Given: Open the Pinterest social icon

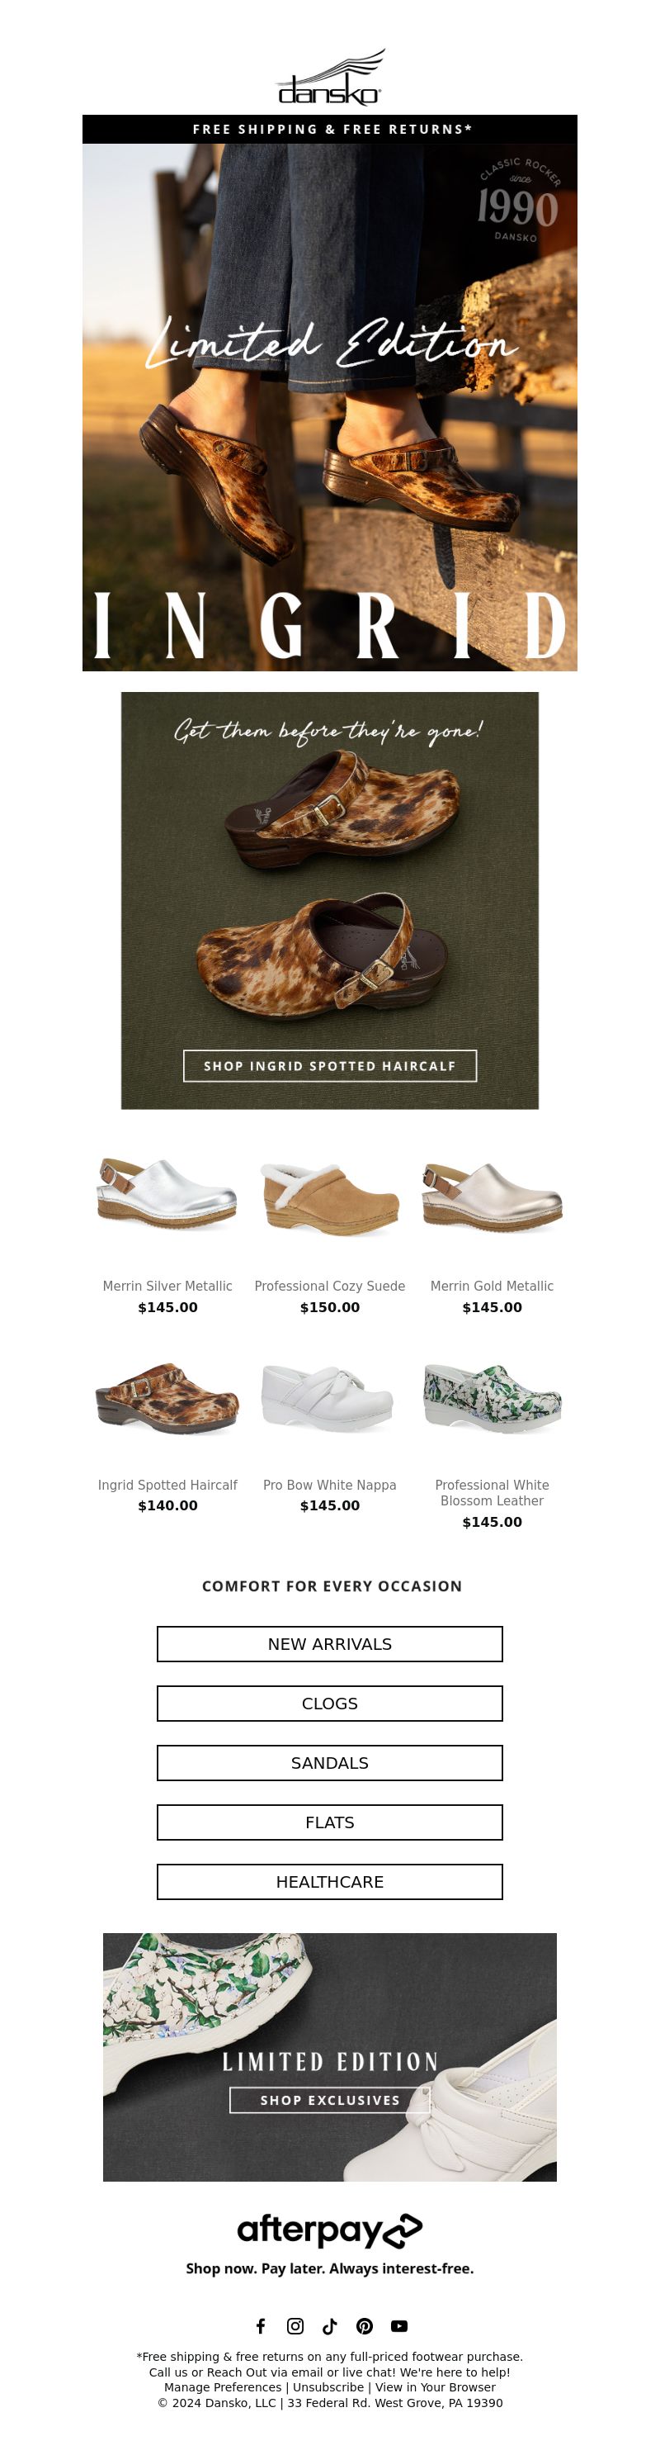Looking at the screenshot, I should click(365, 2325).
